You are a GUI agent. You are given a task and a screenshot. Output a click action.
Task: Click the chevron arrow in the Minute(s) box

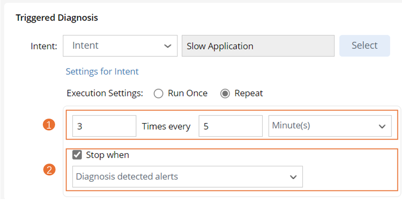[x=382, y=126]
